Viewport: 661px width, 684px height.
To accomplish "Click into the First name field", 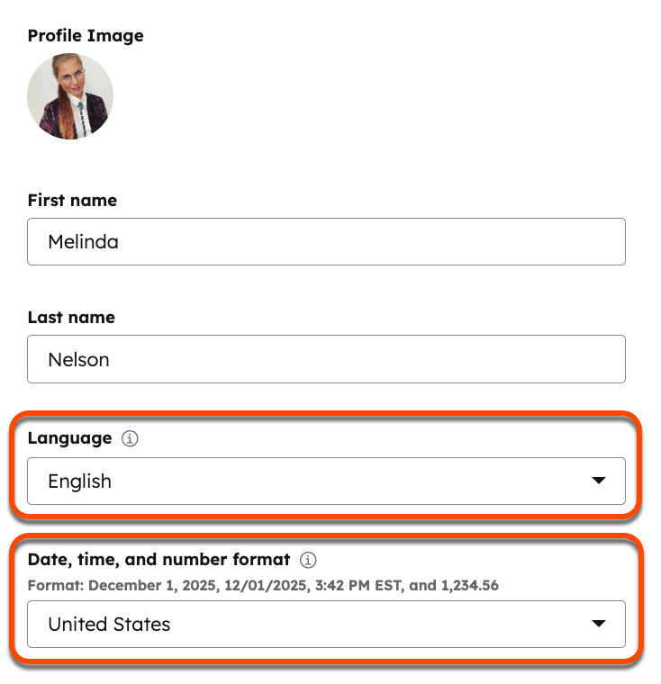I will [326, 242].
